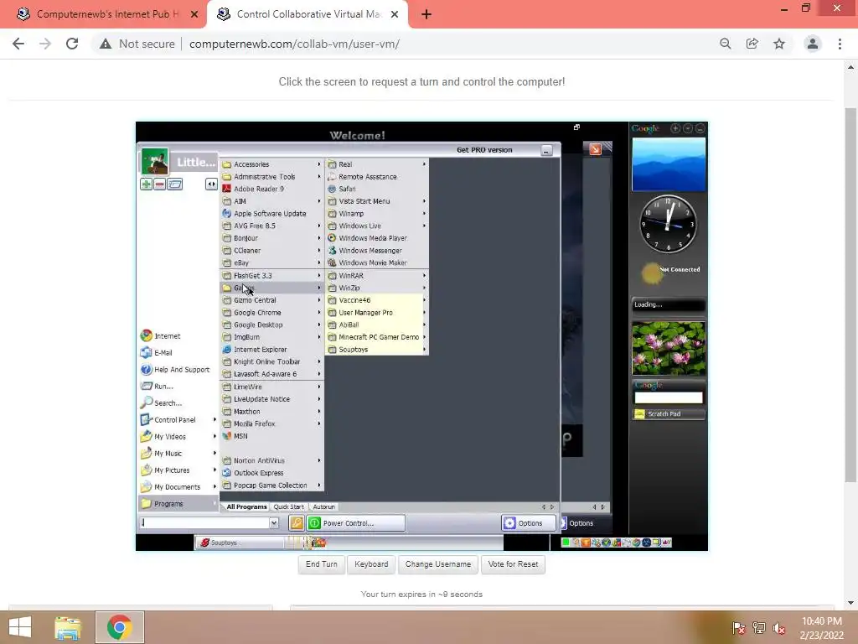Screen dimensions: 858x644
Task: Click the start menu search input field
Action: 204,523
